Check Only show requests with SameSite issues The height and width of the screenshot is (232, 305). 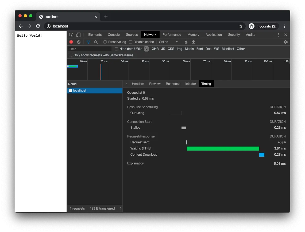(70, 55)
